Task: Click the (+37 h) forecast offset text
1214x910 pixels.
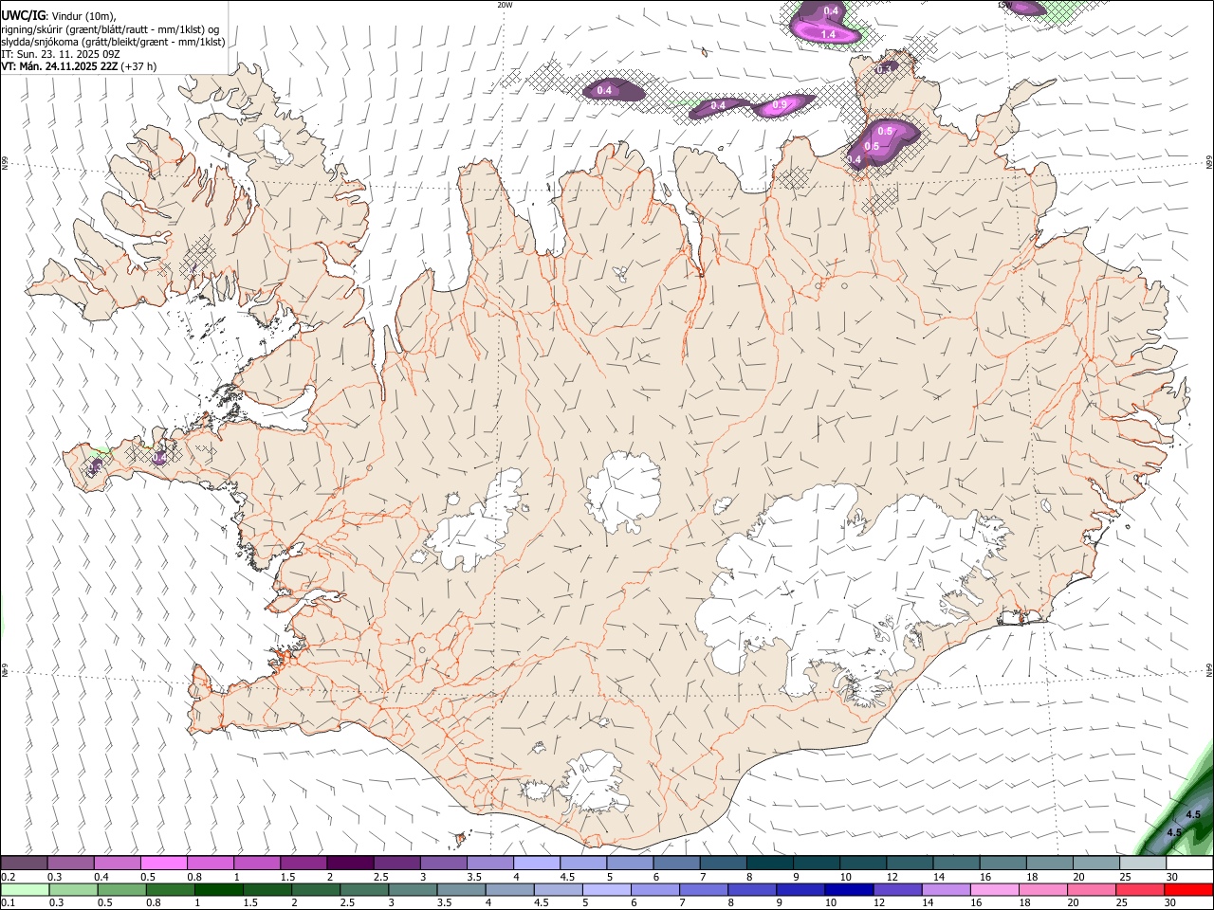Action: (x=139, y=66)
